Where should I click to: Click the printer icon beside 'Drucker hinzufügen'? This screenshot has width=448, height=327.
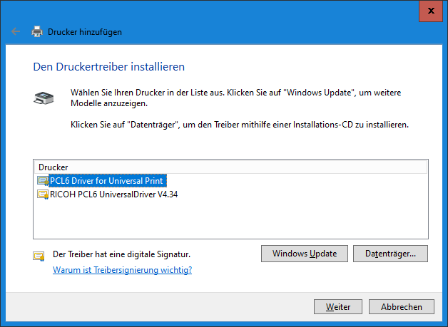[x=36, y=31]
